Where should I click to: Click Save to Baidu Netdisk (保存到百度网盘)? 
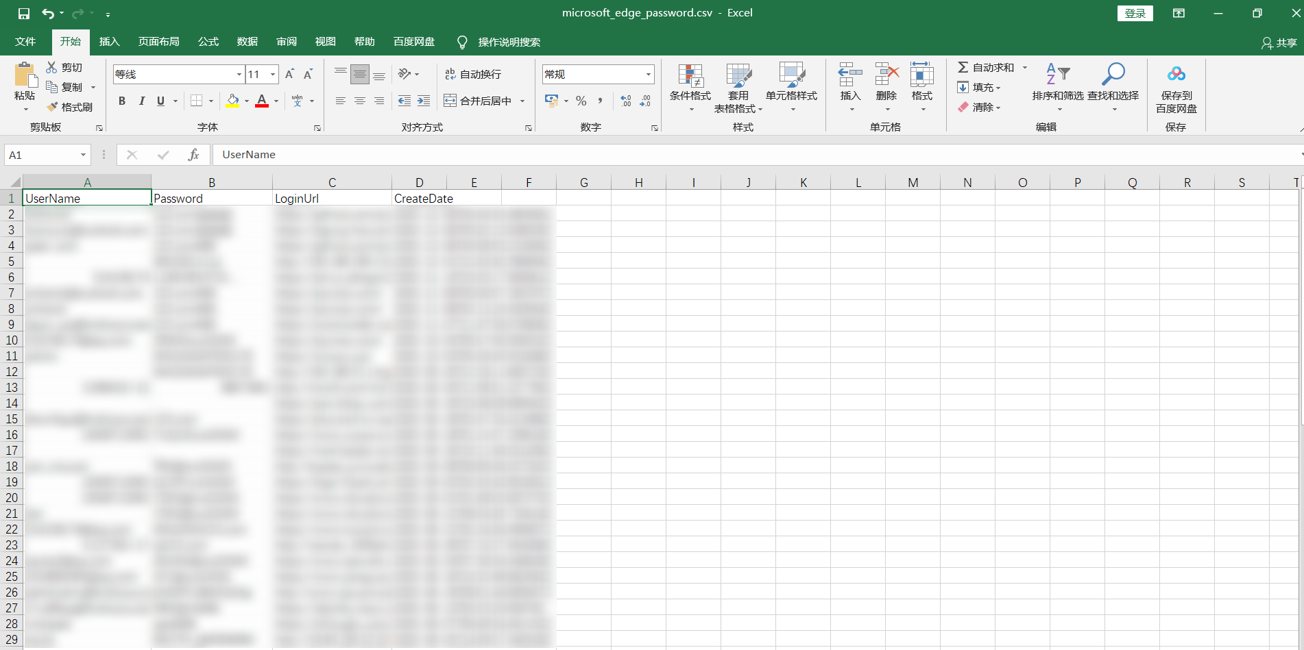(1176, 88)
